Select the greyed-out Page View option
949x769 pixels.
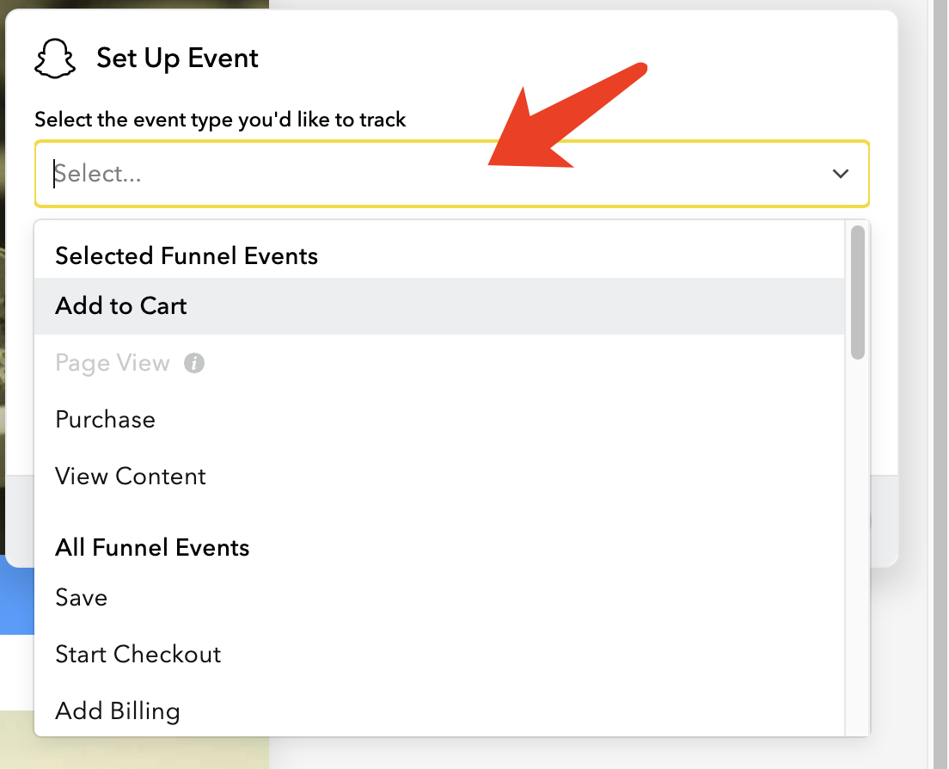coord(113,363)
